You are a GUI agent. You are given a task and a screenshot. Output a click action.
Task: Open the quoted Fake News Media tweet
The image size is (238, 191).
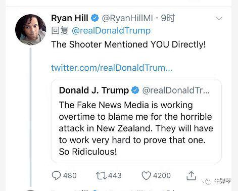coord(136,121)
